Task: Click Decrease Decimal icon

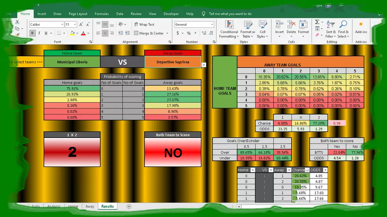Action: tap(211, 33)
